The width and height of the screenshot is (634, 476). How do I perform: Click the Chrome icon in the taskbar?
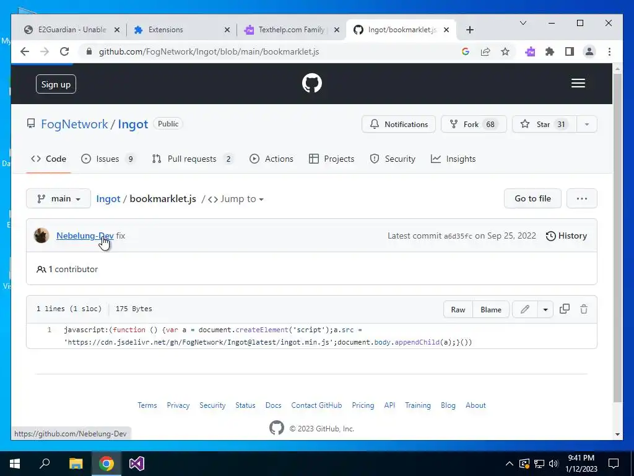coord(106,464)
